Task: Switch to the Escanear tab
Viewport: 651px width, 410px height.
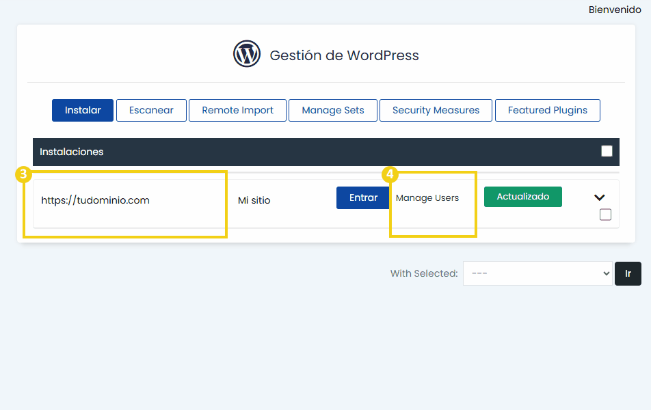Action: tap(151, 111)
